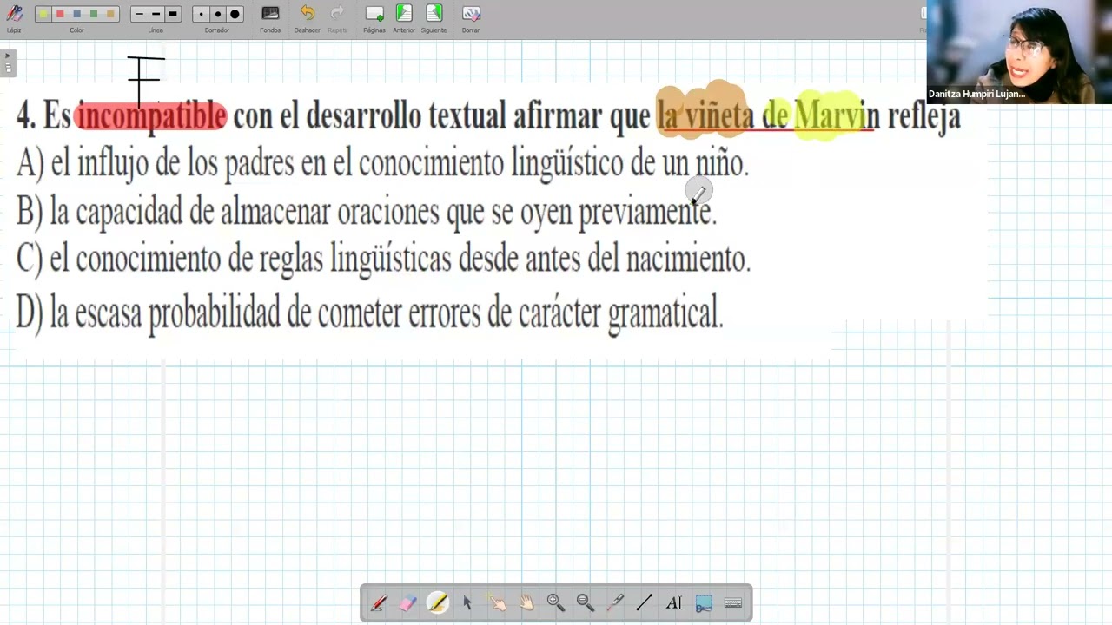This screenshot has width=1112, height=625.
Task: Select the laser pointer tool
Action: [x=615, y=602]
